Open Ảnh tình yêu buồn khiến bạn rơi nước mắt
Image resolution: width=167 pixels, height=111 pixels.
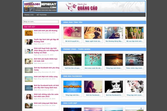point(46,60)
